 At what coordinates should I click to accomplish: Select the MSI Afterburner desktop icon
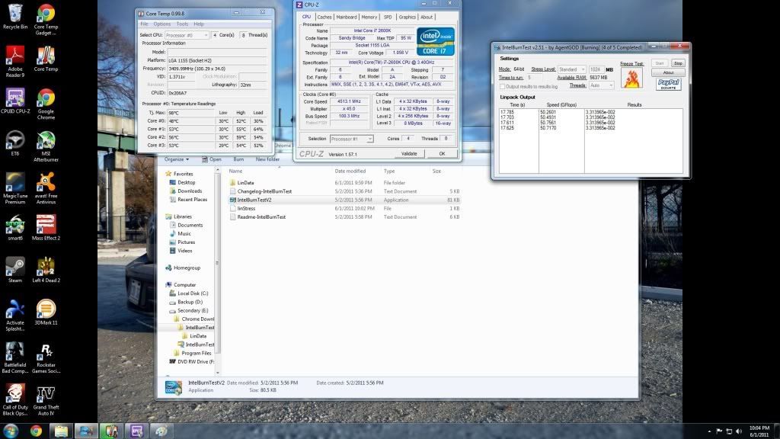[46, 146]
